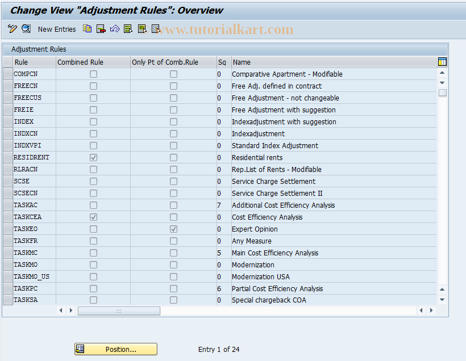
Task: Check Combined Rule for INDEX
Action: 93,121
